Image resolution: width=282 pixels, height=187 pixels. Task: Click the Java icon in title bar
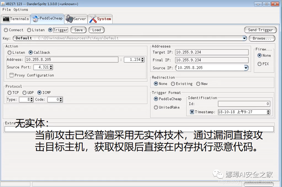tap(3, 4)
